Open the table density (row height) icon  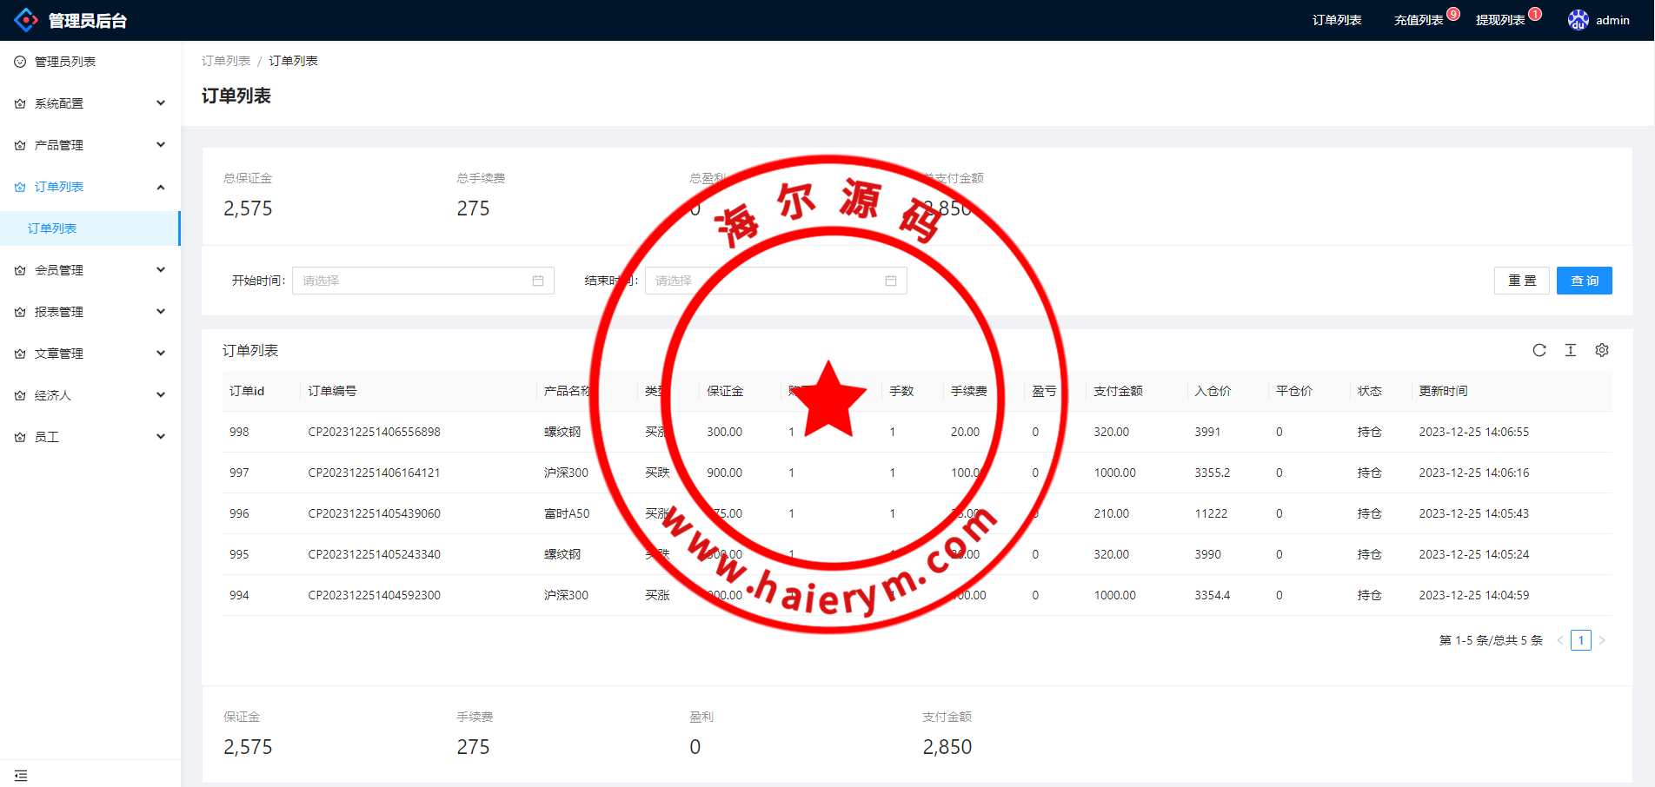click(1570, 350)
